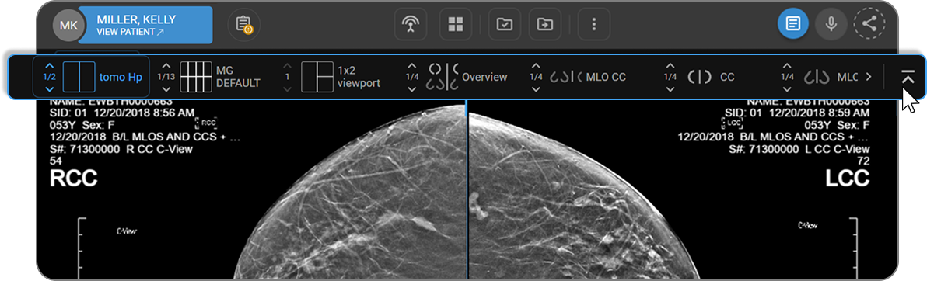Select the 1x2 viewport layout
Image resolution: width=927 pixels, height=281 pixels.
tap(341, 78)
